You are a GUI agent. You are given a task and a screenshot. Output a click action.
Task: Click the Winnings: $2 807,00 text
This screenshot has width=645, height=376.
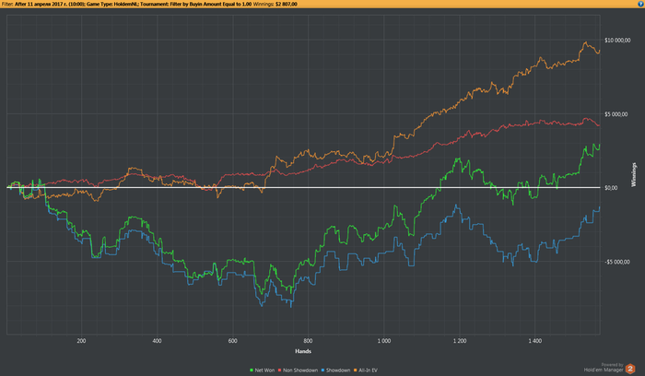click(276, 4)
